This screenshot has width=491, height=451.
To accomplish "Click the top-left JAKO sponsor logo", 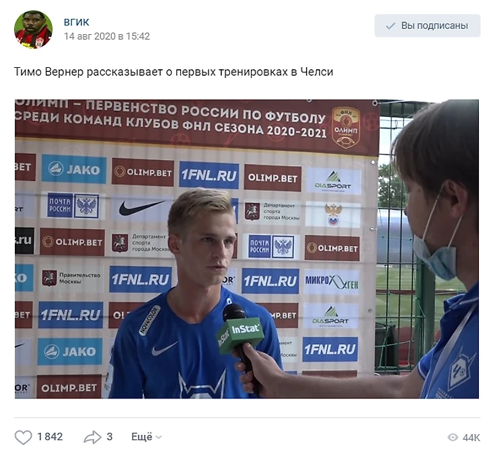I will tap(74, 169).
